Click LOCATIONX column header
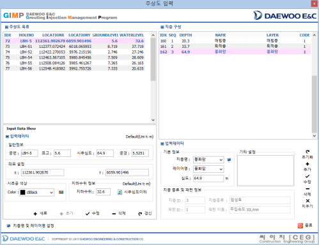 coord(53,35)
